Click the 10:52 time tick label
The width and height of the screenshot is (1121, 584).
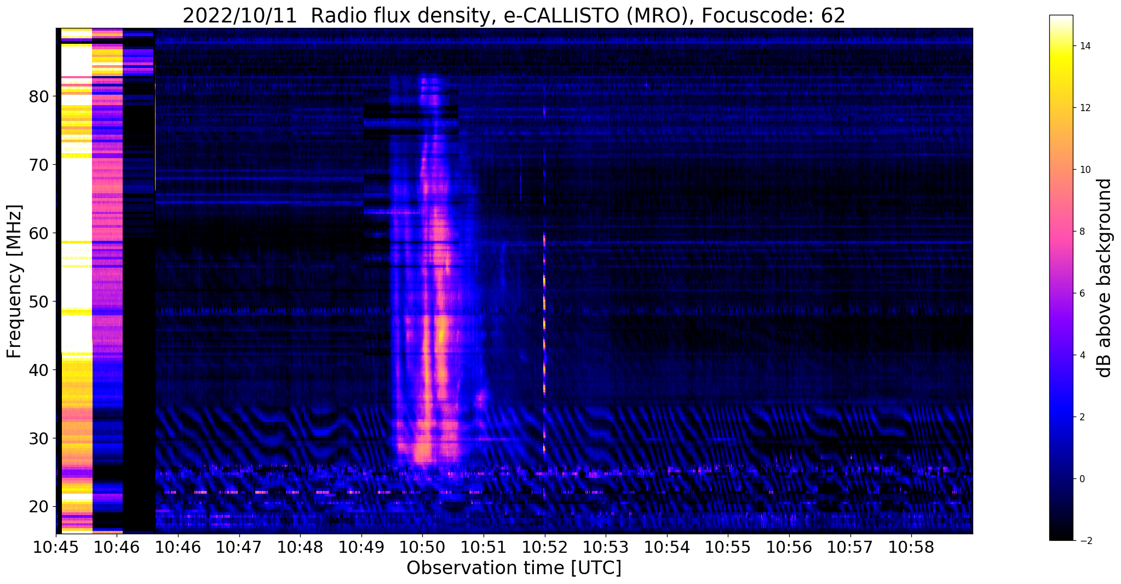[544, 547]
